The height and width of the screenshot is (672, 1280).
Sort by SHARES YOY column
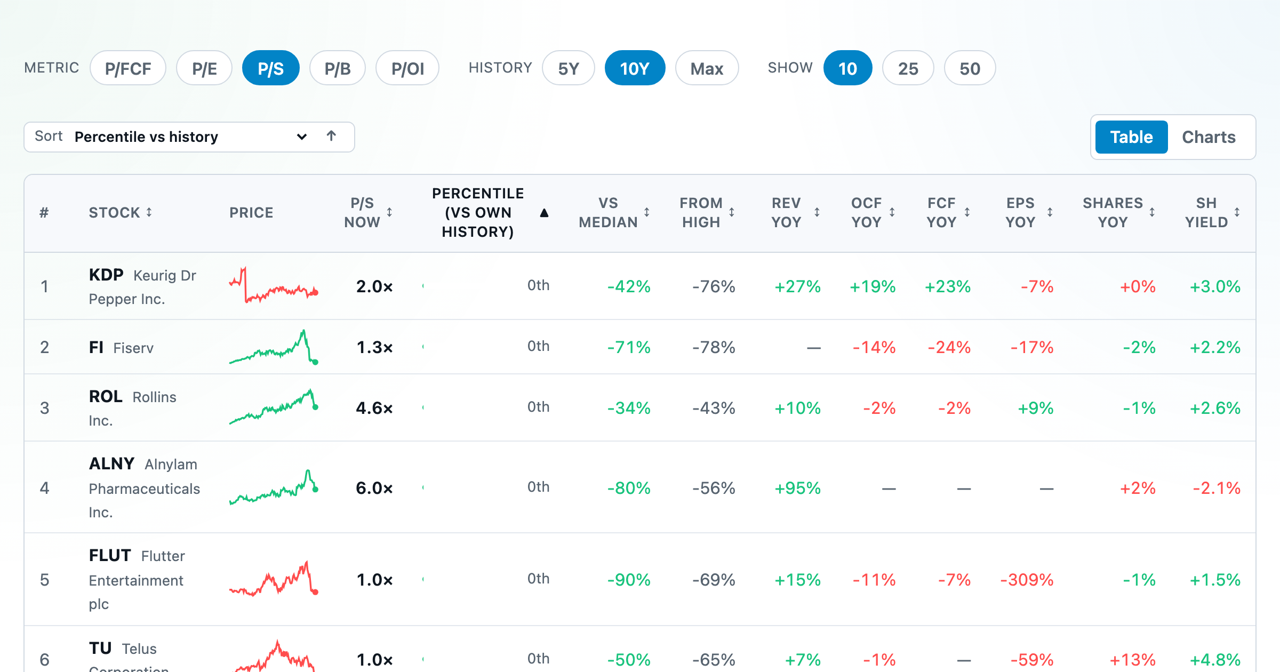pos(1119,212)
